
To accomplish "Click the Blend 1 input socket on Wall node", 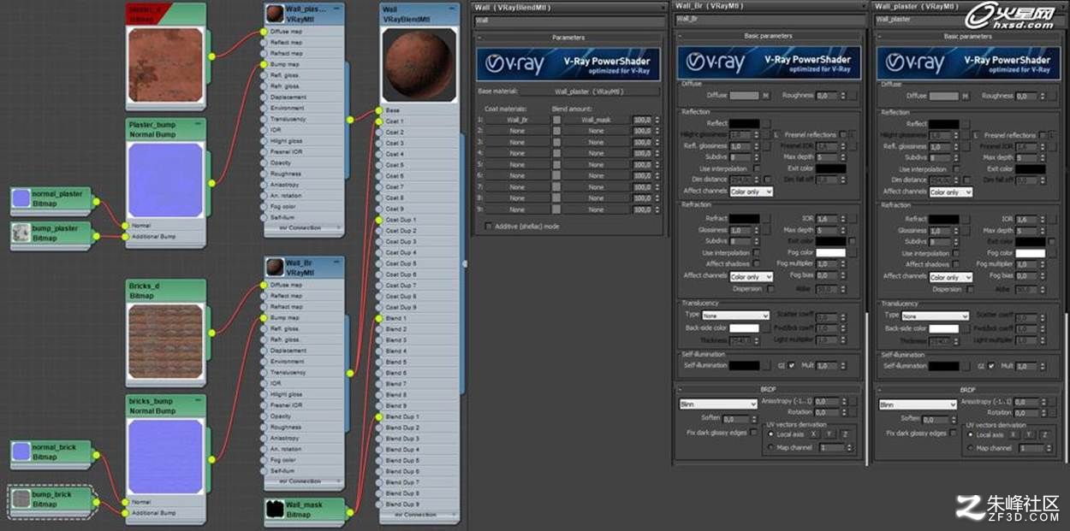I will pyautogui.click(x=379, y=318).
